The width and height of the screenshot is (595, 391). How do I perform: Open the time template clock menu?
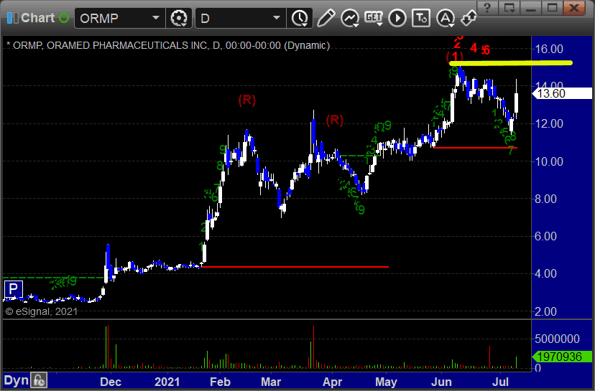point(300,18)
